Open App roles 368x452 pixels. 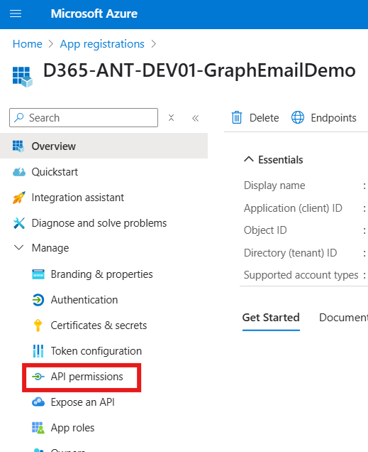pos(72,428)
